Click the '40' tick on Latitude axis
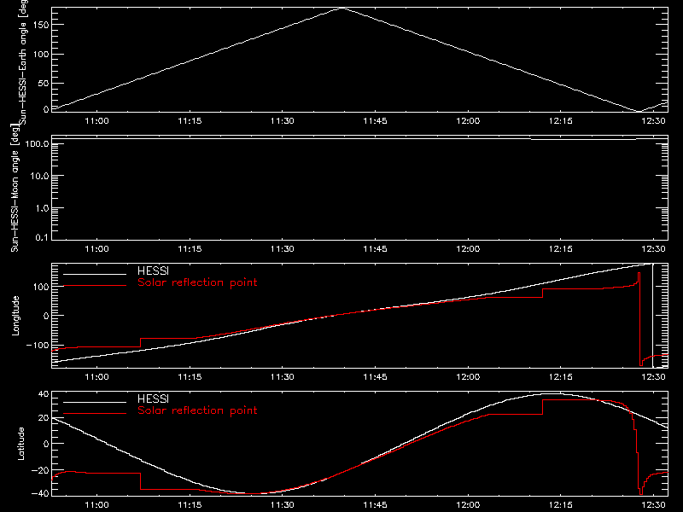Viewport: 683px width, 512px height. [44, 394]
